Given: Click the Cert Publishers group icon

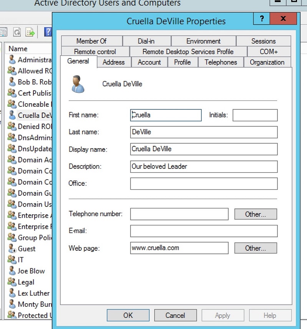Looking at the screenshot, I should click(x=12, y=93).
